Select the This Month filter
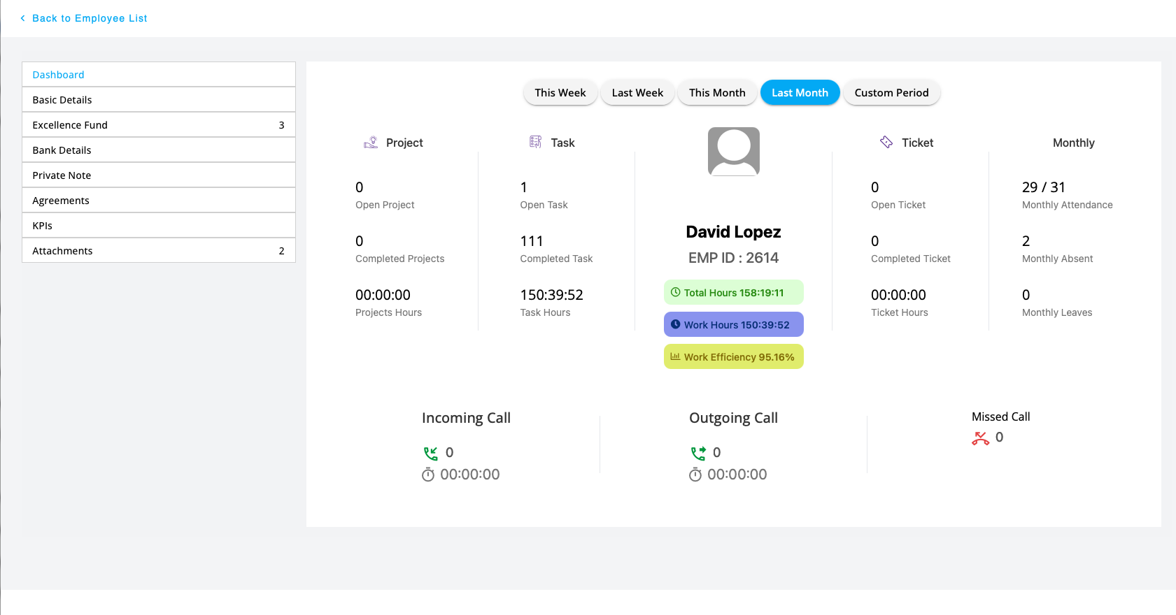 point(716,93)
